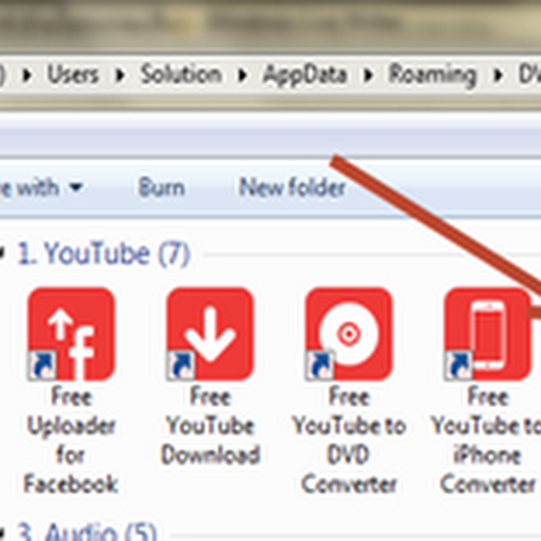Navigate to AppData in address bar

tap(305, 75)
